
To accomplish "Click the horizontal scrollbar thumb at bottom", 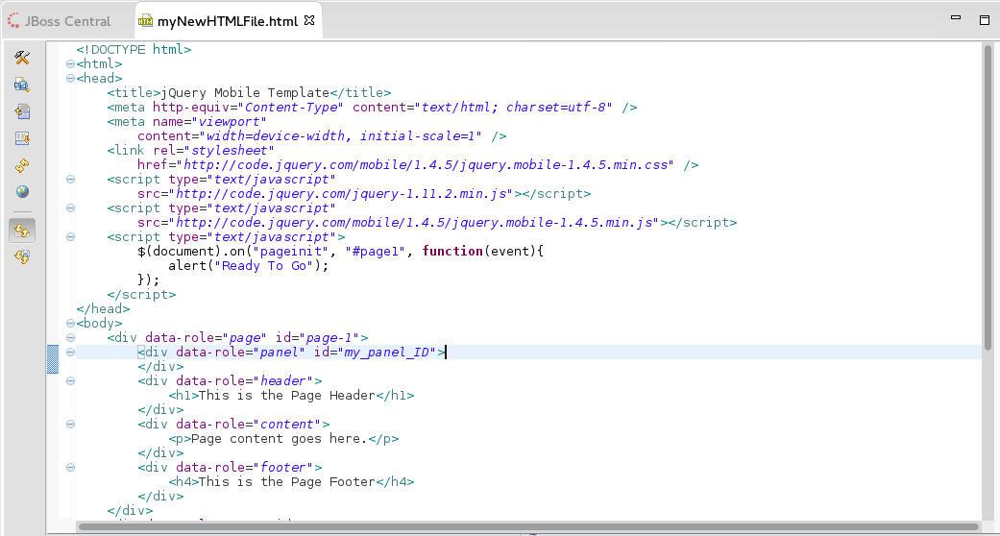I will [x=528, y=527].
